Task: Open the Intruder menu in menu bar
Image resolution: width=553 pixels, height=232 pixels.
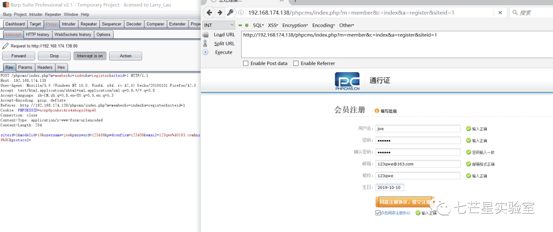Action: [x=36, y=14]
